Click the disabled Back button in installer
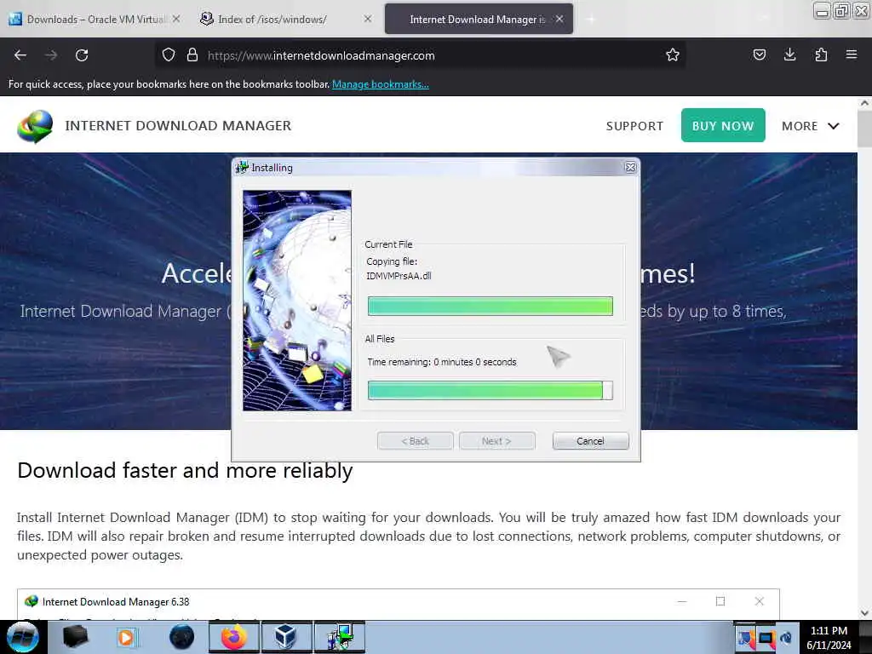This screenshot has height=654, width=872. (x=416, y=441)
